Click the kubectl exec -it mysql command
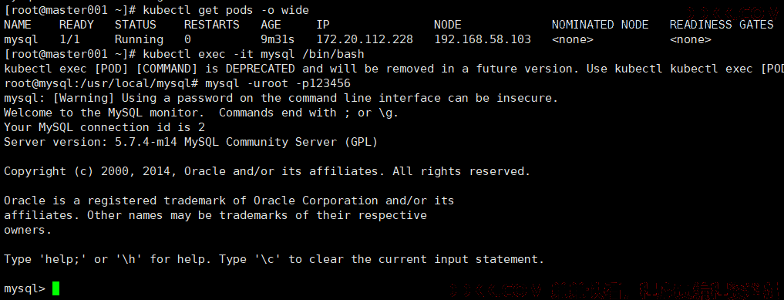Screen dimensions: 784x300 (x=254, y=54)
